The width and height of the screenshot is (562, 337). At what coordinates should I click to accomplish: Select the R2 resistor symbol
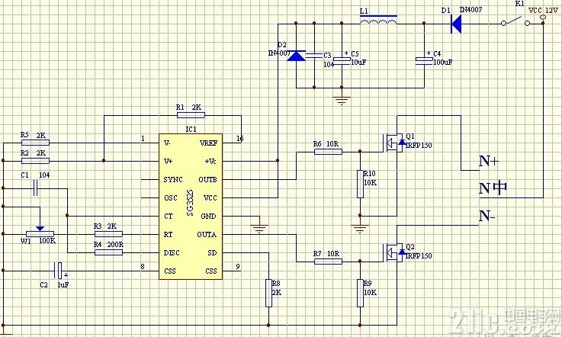point(35,161)
